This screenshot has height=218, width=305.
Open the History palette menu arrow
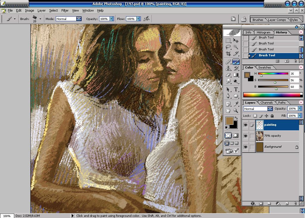coord(301,32)
